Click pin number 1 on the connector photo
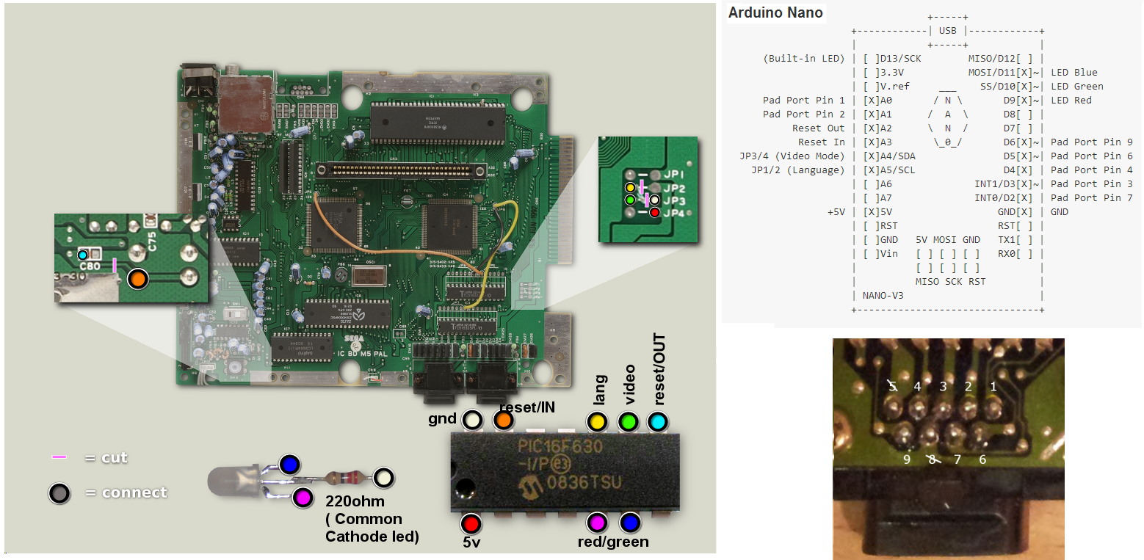This screenshot has width=1144, height=560. click(x=994, y=386)
